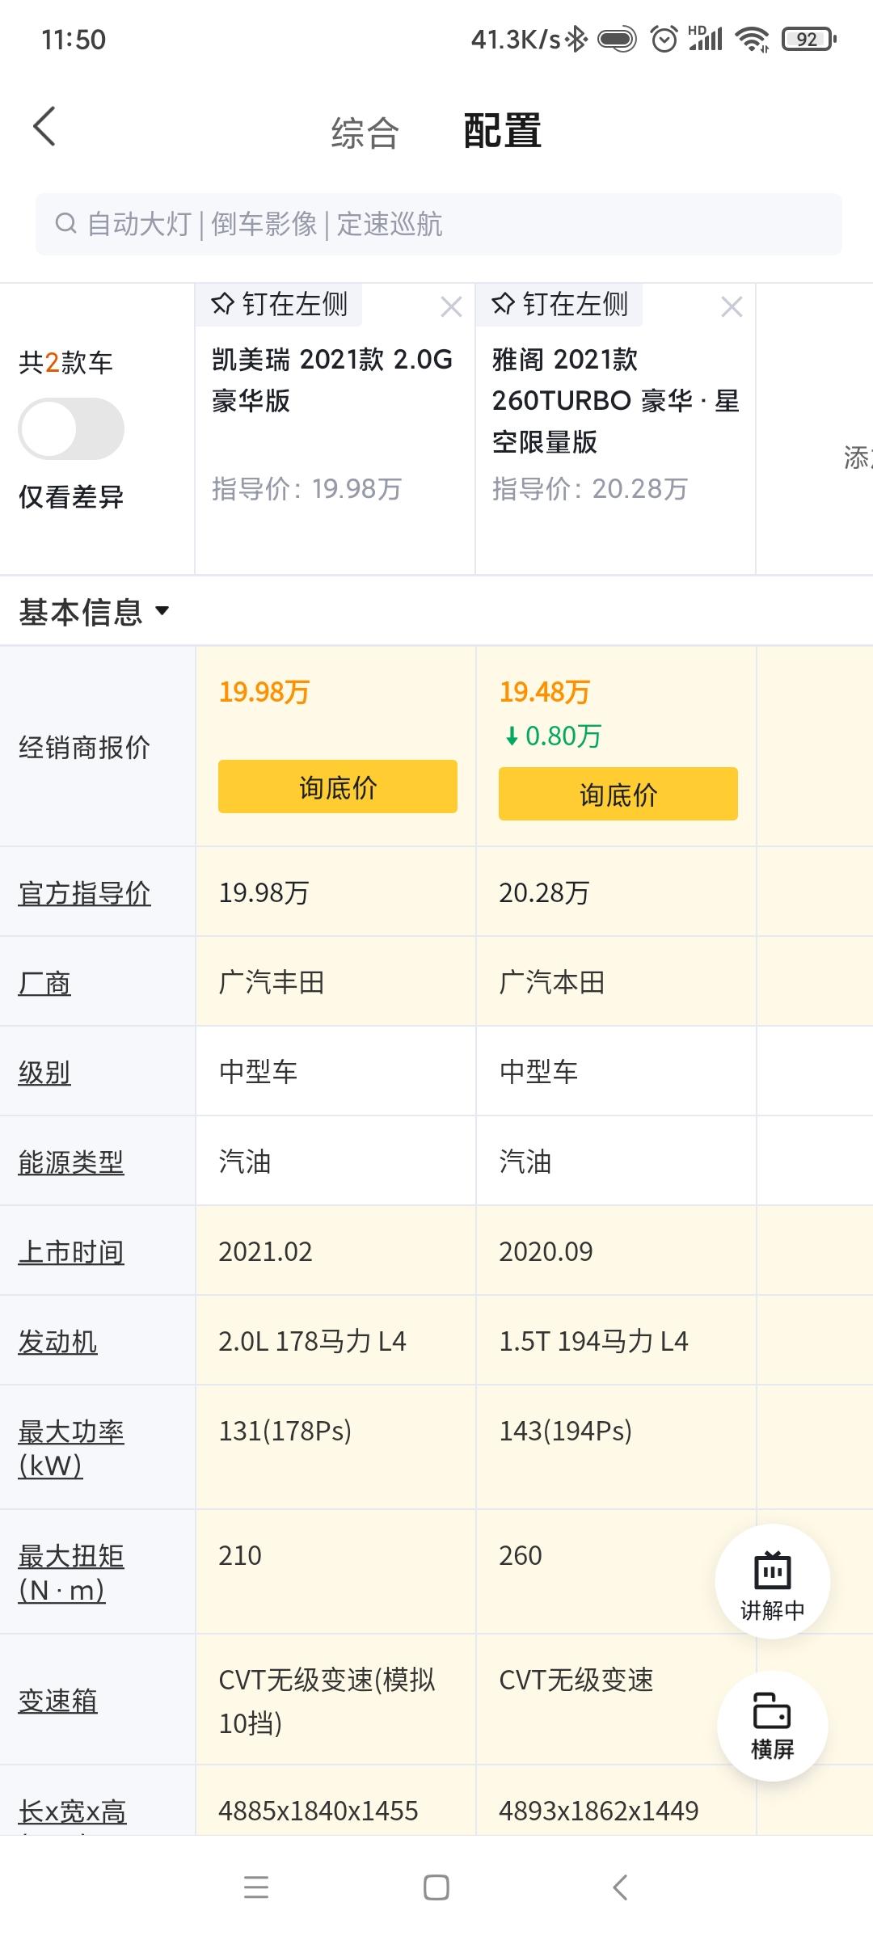Open the 上市时间 label link
This screenshot has width=873, height=1940.
[x=71, y=1252]
